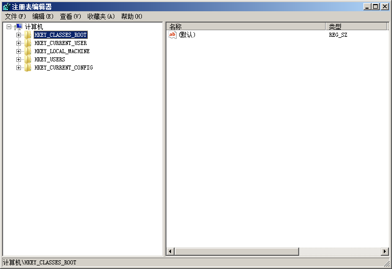The width and height of the screenshot is (392, 269).
Task: Open the 查看(V) menu
Action: 70,16
